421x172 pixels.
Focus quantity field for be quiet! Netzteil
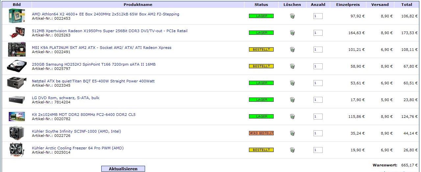coord(318,83)
